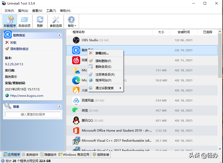Click the OBS Studio icon in list

(76, 40)
